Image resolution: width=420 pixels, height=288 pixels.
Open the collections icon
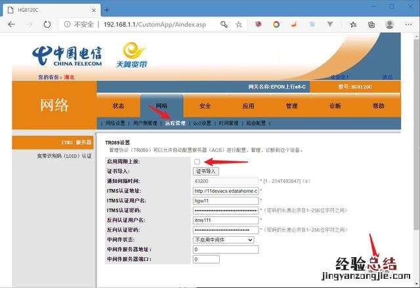pyautogui.click(x=371, y=25)
